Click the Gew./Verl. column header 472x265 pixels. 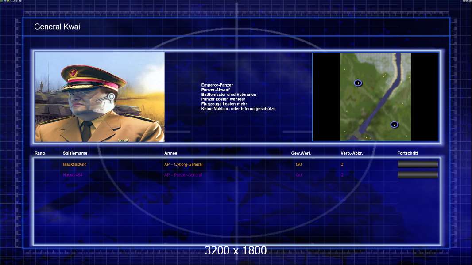tap(301, 153)
